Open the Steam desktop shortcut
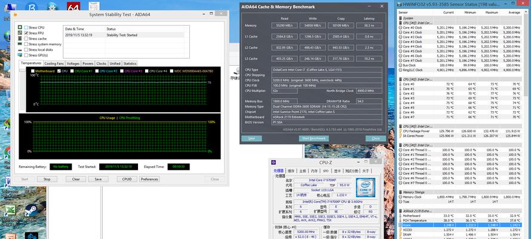Image resolution: width=531 pixels, height=239 pixels. pos(31,213)
